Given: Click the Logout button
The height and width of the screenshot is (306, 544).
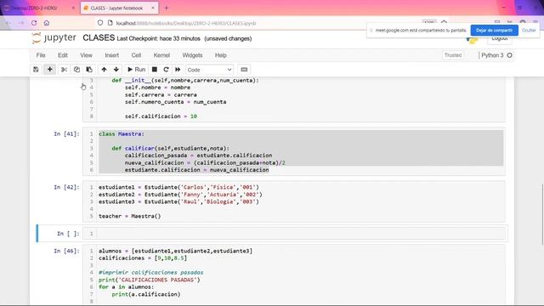Looking at the screenshot, I should pos(500,39).
